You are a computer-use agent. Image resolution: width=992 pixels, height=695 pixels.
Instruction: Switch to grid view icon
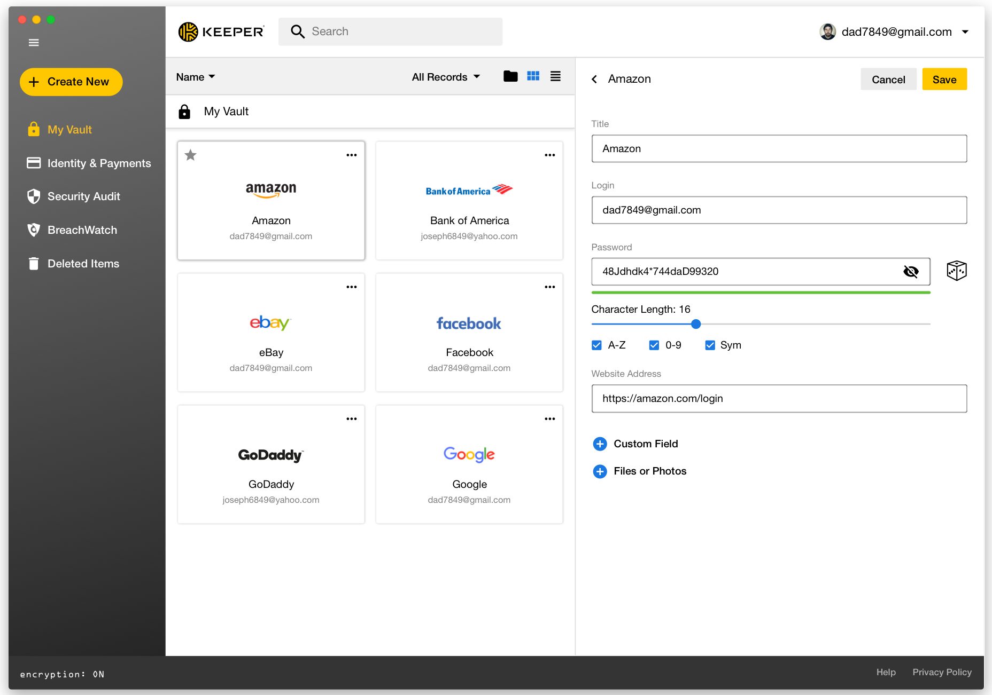point(533,76)
